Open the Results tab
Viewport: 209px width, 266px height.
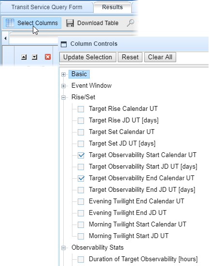click(x=112, y=7)
